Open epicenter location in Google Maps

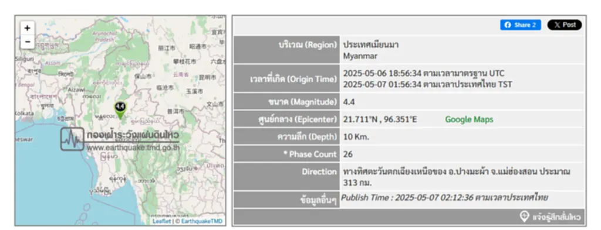(x=469, y=119)
